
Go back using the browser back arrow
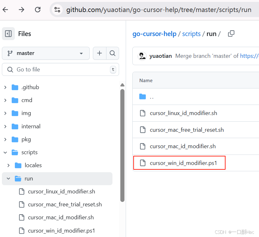[5, 10]
